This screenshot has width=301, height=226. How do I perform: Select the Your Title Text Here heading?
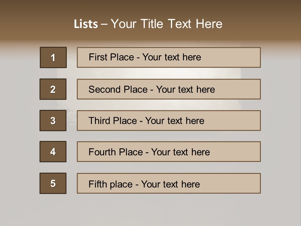click(x=166, y=24)
